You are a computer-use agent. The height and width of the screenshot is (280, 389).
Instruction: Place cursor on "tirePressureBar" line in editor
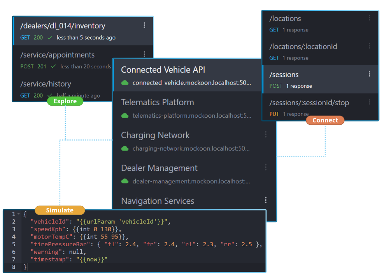point(146,244)
